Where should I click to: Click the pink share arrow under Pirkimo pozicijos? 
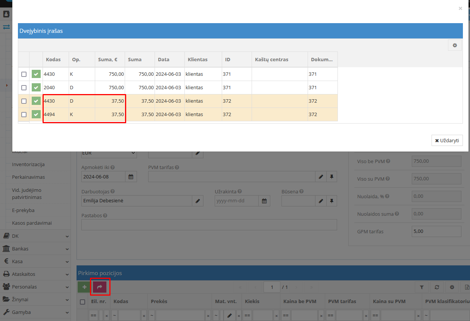pyautogui.click(x=100, y=287)
